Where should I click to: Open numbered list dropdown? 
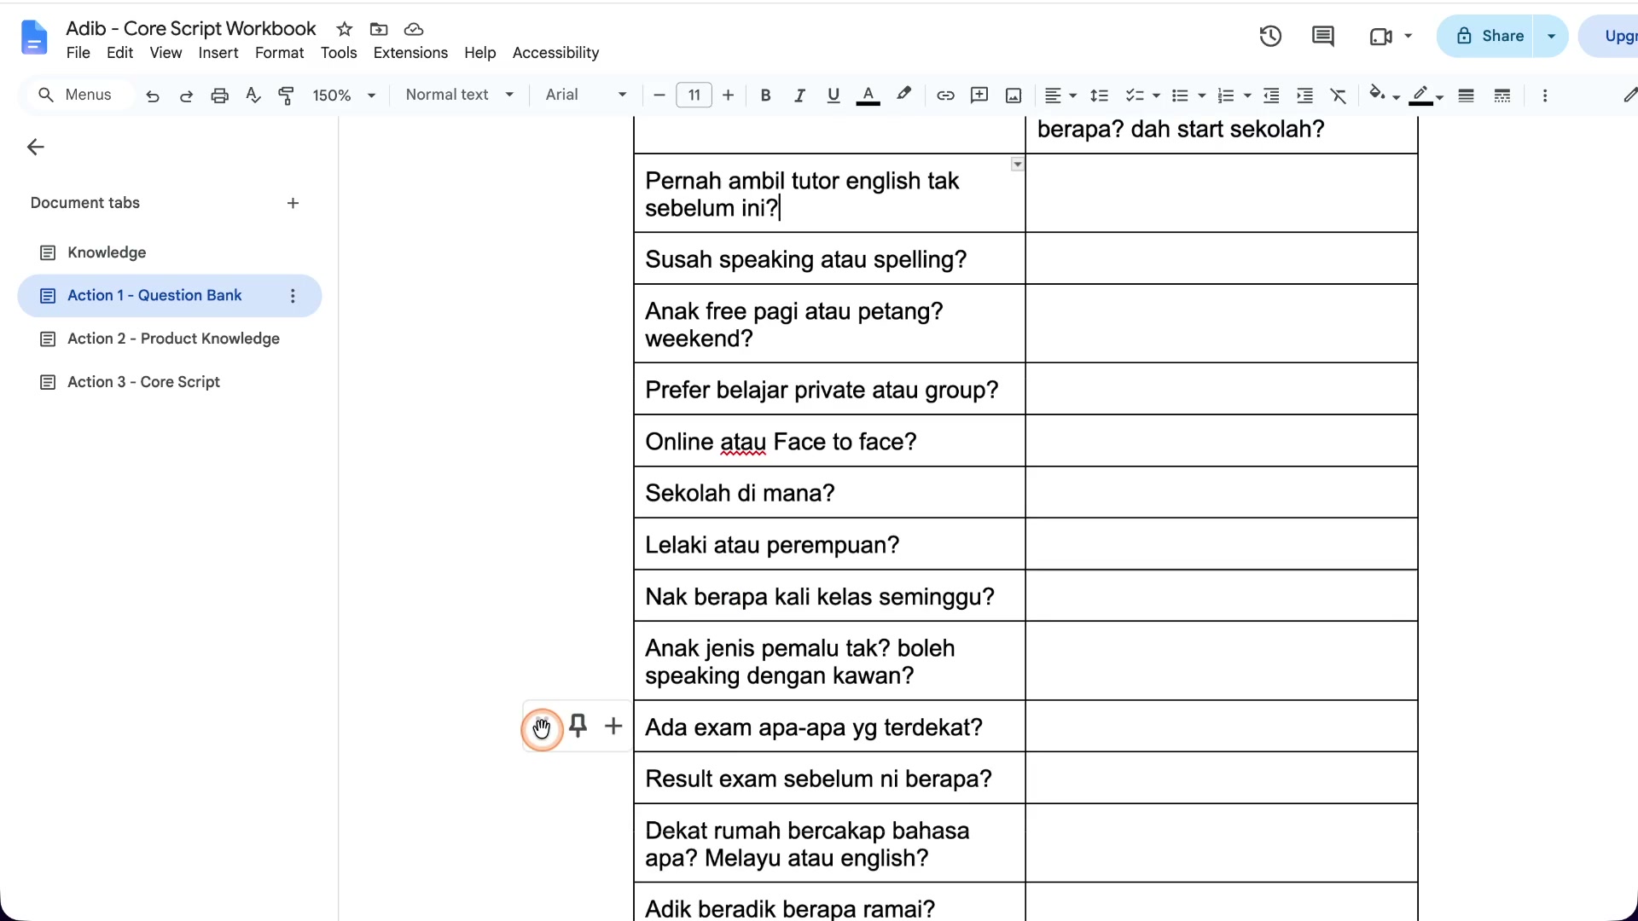(x=1234, y=96)
